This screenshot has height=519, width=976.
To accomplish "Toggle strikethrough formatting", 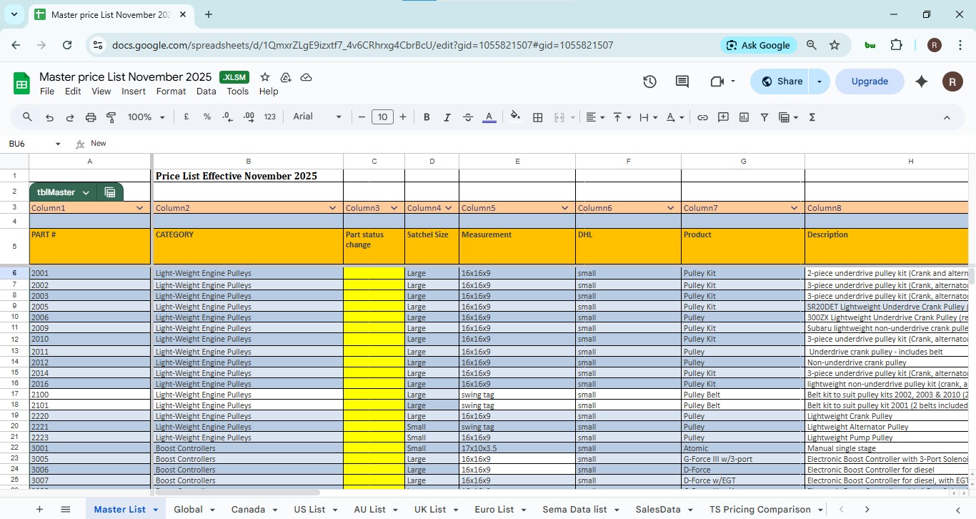I will pos(466,117).
